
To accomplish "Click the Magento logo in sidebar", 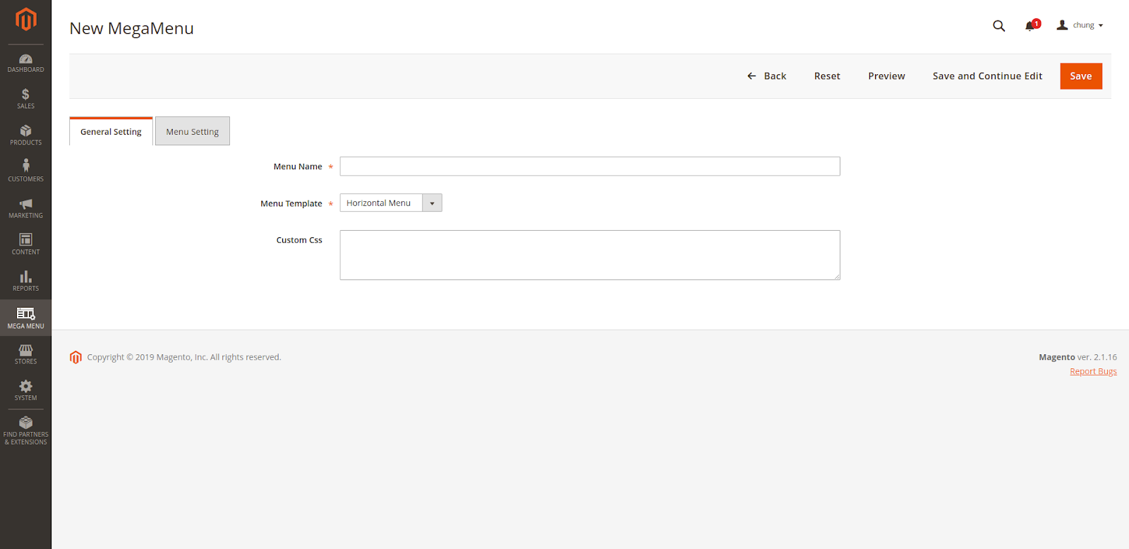I will coord(25,19).
